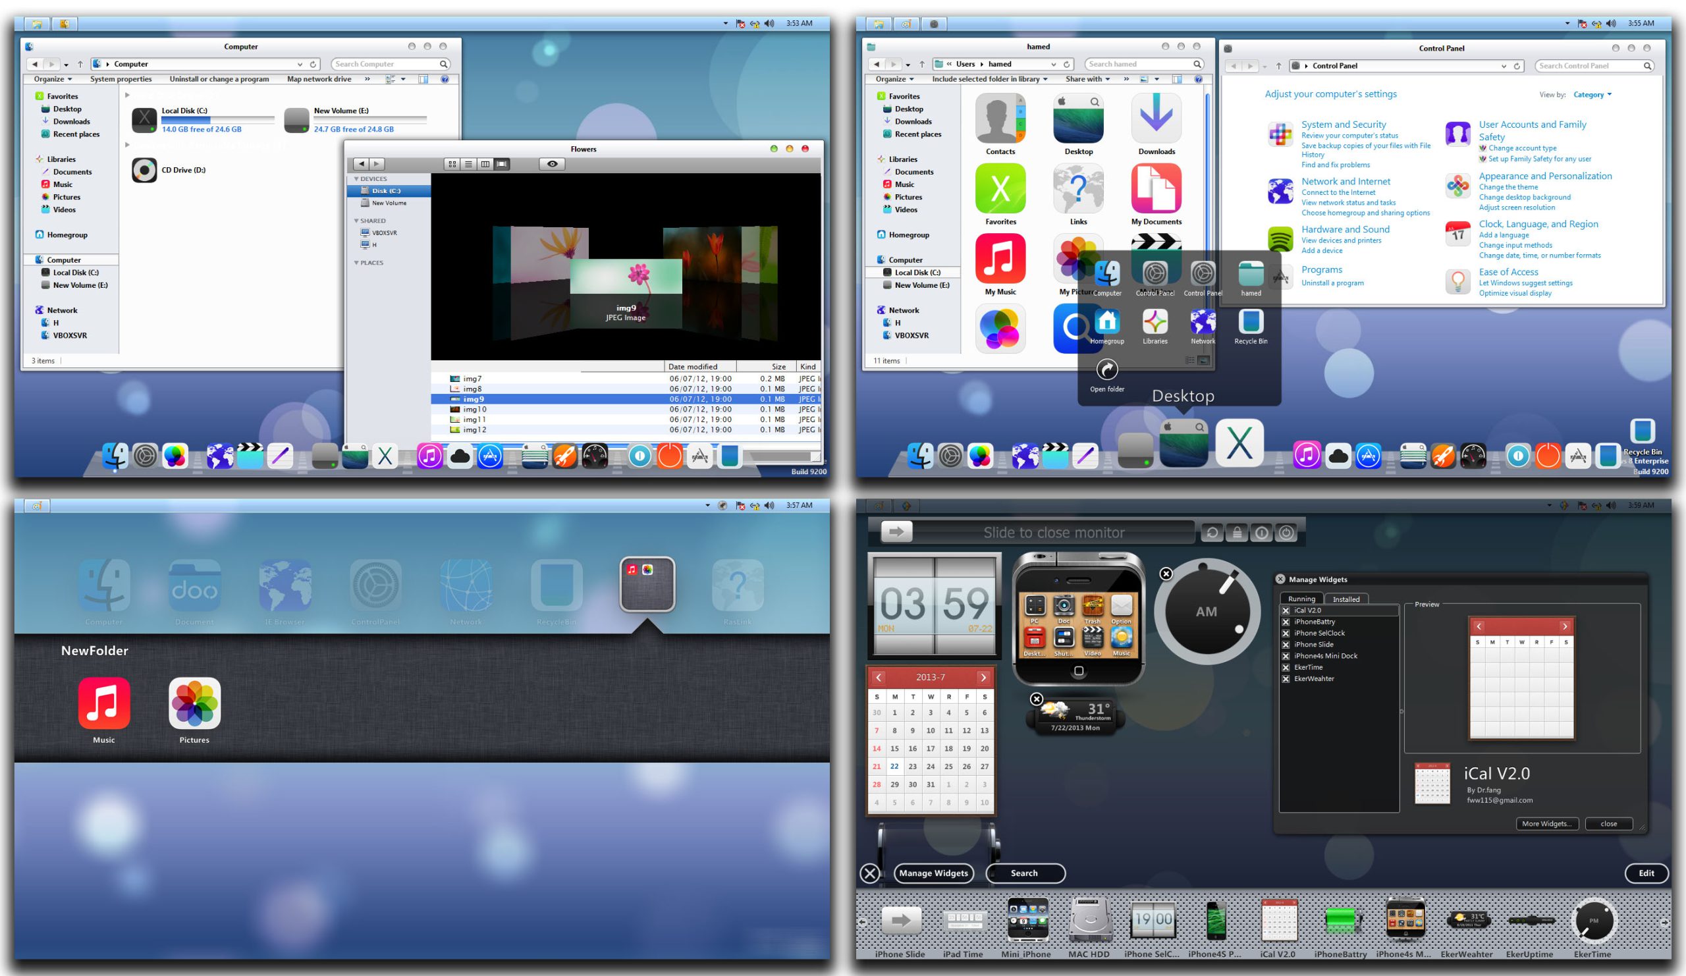Viewport: 1686px width, 976px height.
Task: Toggle the EkerTime widget checkbox
Action: point(1285,668)
